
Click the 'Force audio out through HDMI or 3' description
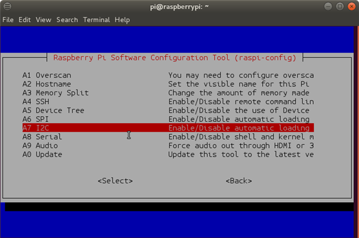click(241, 146)
